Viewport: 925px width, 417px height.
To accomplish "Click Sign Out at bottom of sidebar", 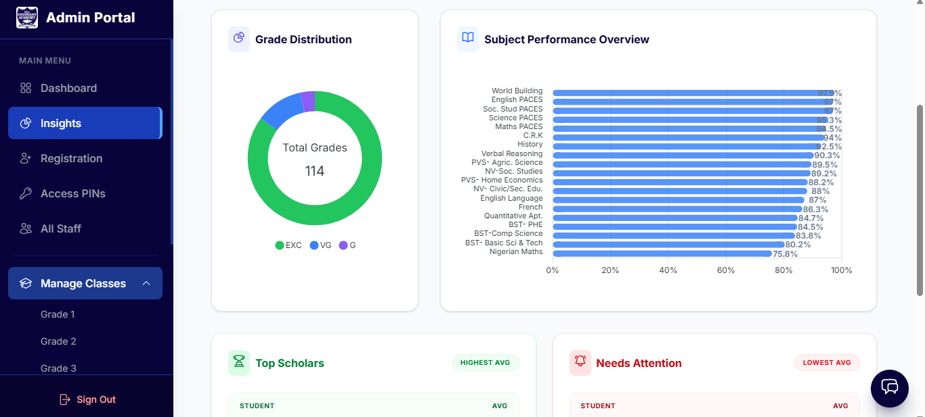I will tap(87, 399).
